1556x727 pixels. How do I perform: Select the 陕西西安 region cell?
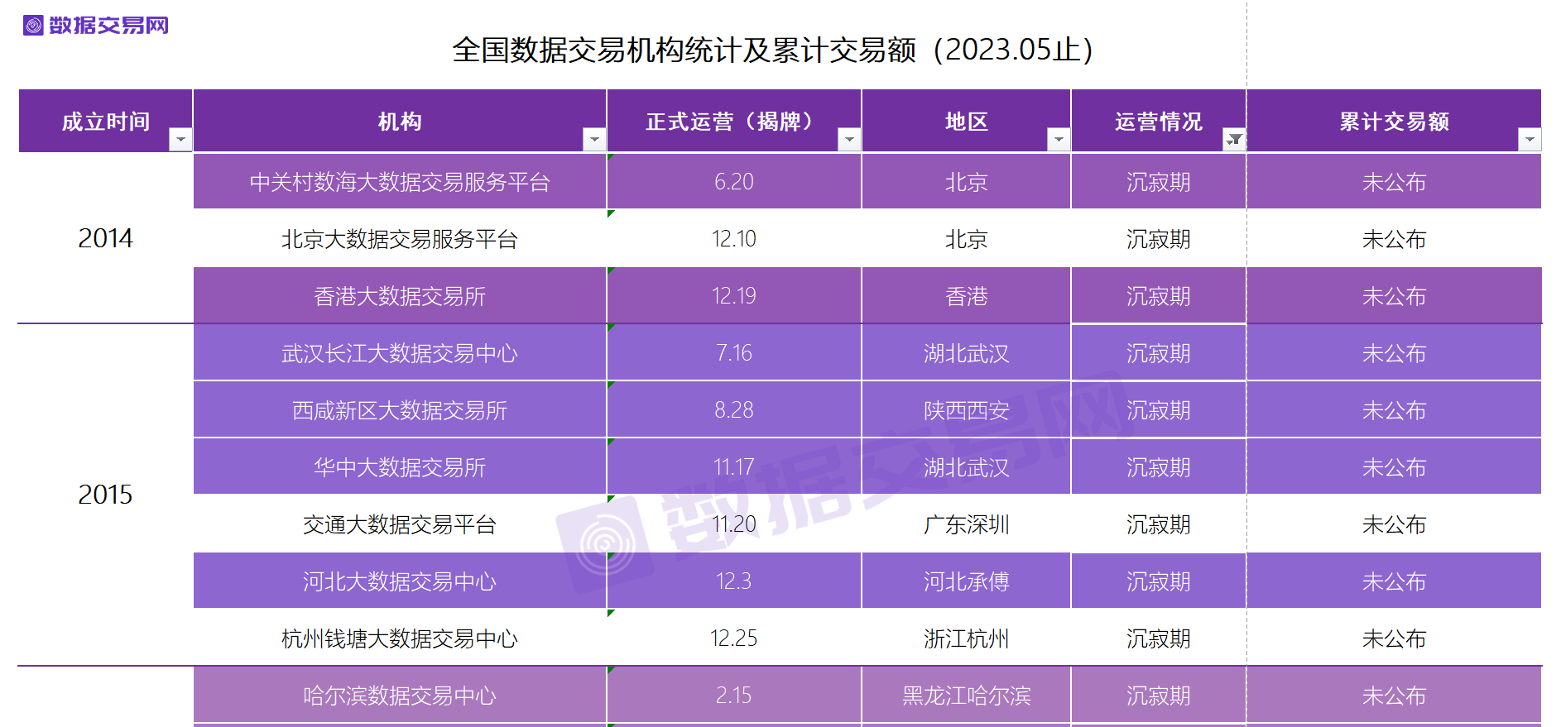(966, 410)
